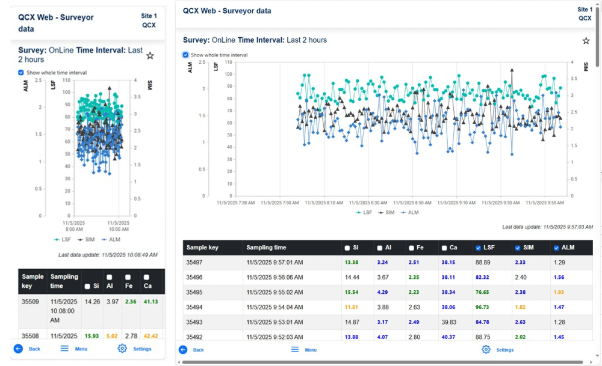Uncheck Show whole time interval in left panel
Screen dimensions: 602x366
[x=21, y=73]
